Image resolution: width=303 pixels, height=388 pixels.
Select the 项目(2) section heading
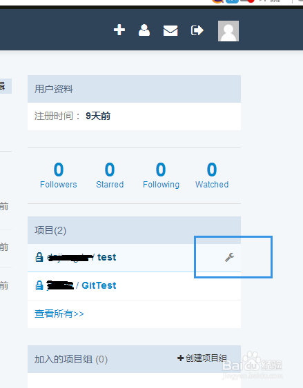pos(50,230)
